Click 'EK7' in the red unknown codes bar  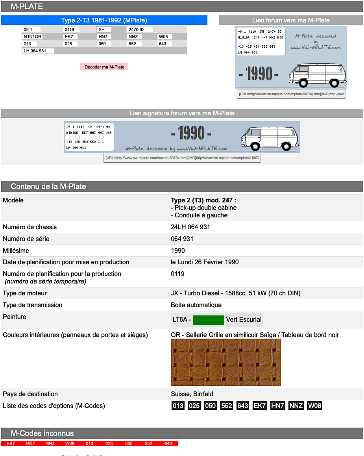coord(11,443)
